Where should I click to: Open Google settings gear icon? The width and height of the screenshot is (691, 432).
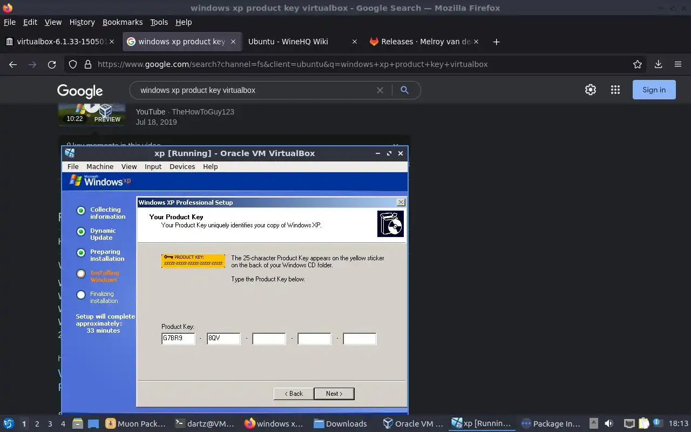click(591, 90)
